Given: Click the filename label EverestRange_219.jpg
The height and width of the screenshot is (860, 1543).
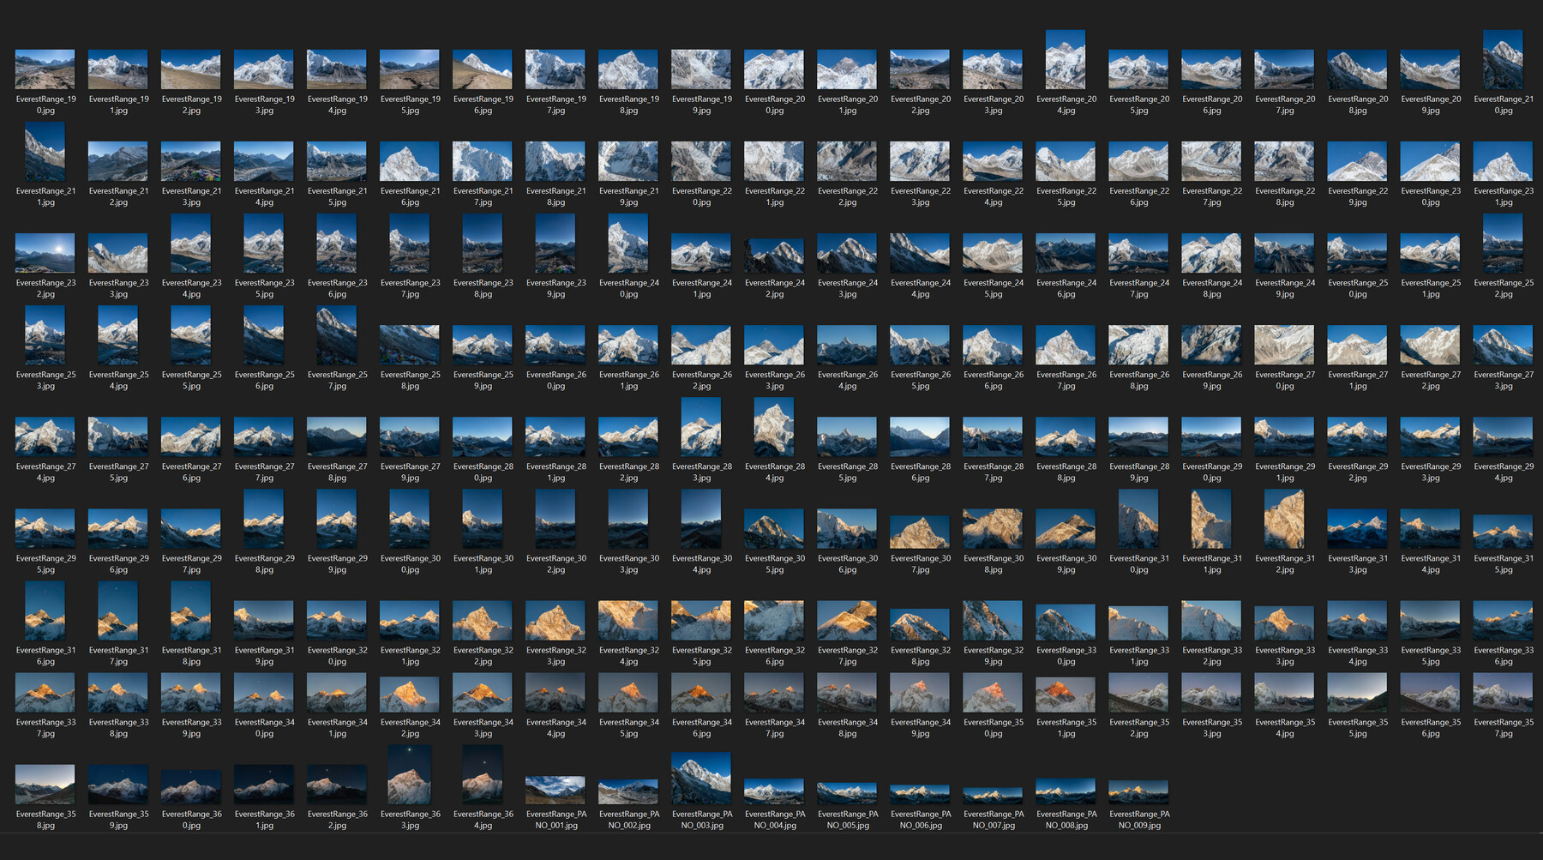Looking at the screenshot, I should tap(628, 196).
